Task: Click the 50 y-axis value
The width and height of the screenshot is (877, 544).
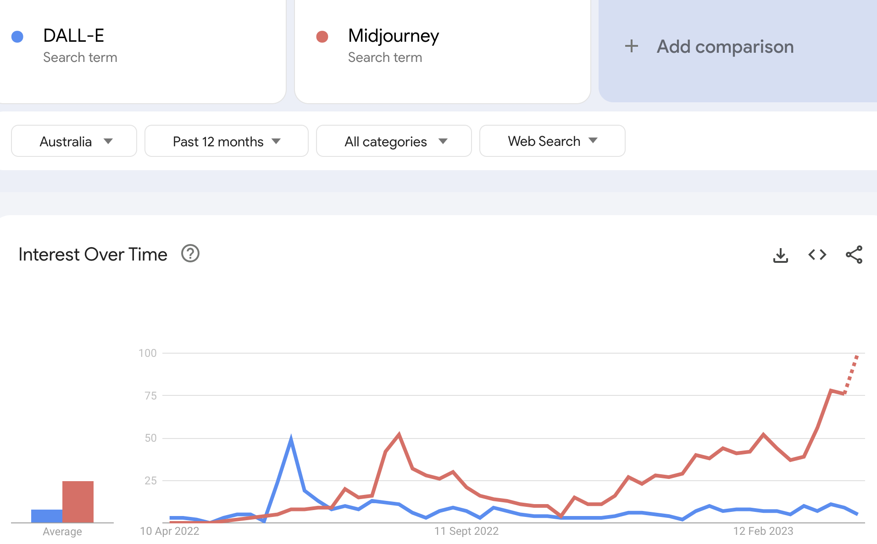Action: [150, 438]
